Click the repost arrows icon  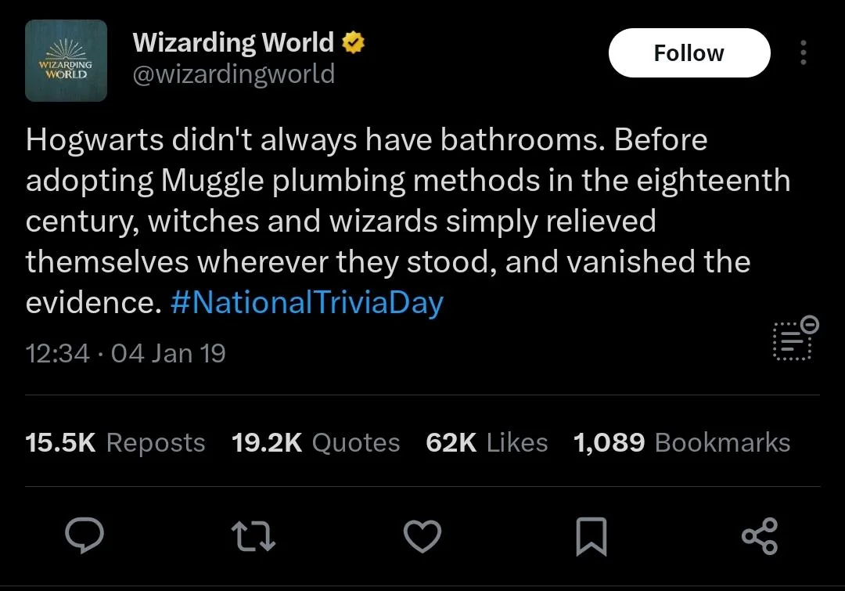pyautogui.click(x=253, y=536)
